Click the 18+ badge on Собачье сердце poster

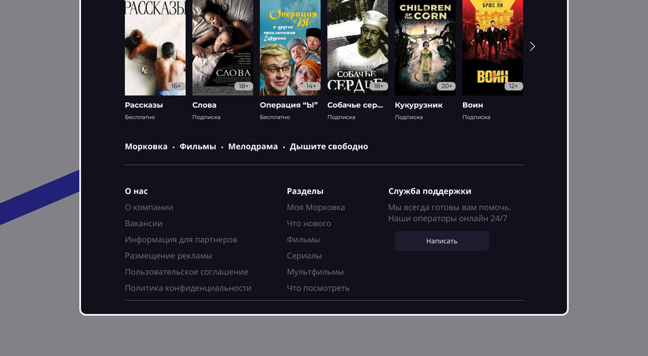(378, 86)
